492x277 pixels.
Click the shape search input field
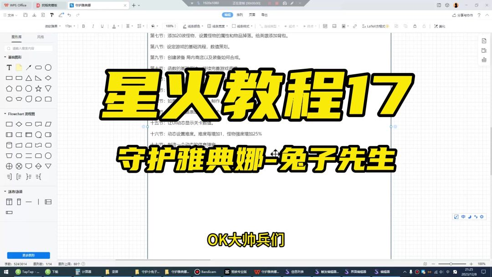pos(30,48)
